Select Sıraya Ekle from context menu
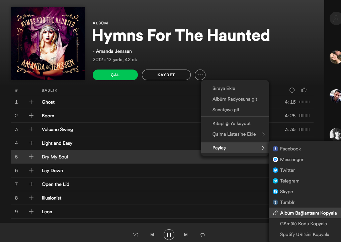Screen dimensions: 341x242 coord(224,89)
